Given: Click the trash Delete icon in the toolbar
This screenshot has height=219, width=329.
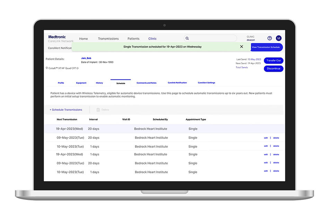Looking at the screenshot, I should 98,110.
